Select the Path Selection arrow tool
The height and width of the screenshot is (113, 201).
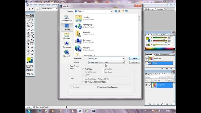(x=28, y=44)
